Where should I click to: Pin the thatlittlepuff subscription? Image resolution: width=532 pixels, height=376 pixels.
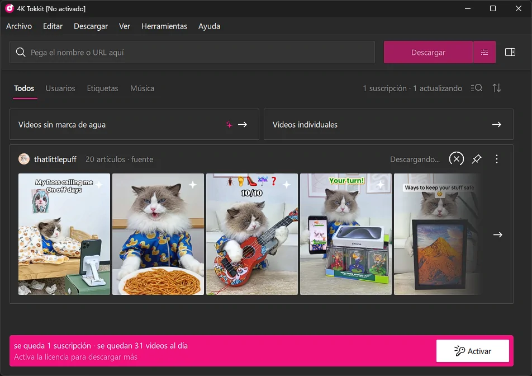tap(477, 158)
